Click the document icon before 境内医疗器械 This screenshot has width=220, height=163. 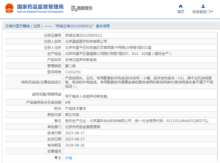point(7,26)
